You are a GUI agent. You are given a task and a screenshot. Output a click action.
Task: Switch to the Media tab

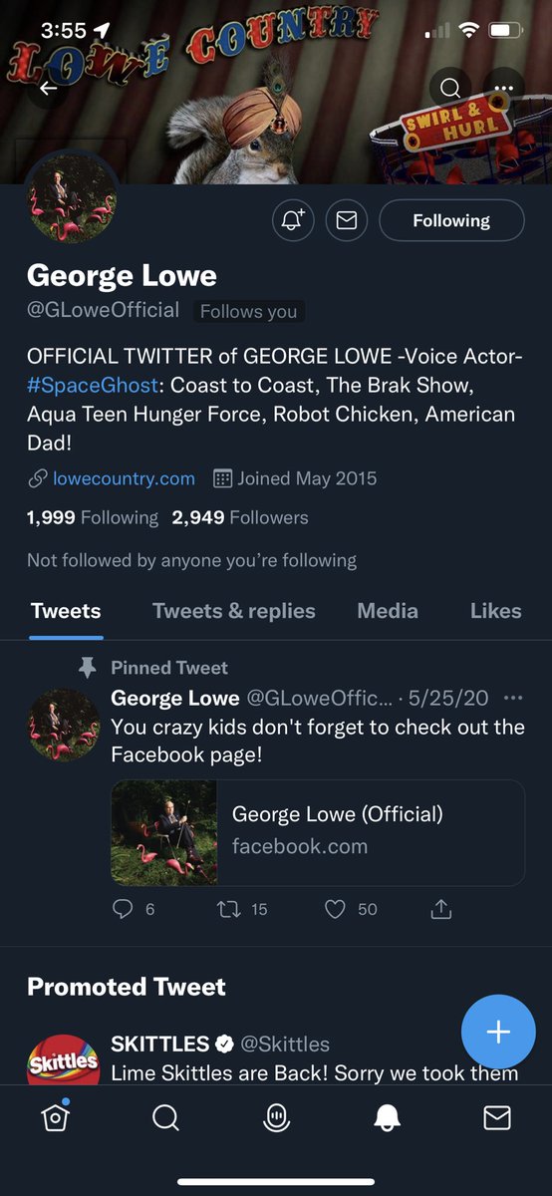388,611
